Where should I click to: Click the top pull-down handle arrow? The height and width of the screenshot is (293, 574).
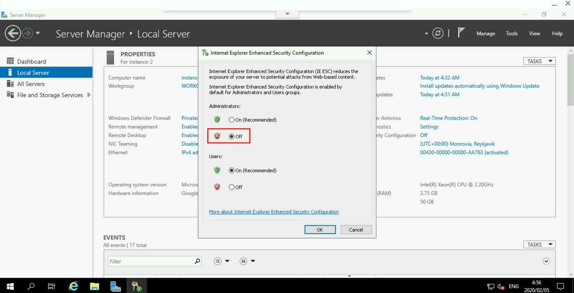(x=287, y=14)
